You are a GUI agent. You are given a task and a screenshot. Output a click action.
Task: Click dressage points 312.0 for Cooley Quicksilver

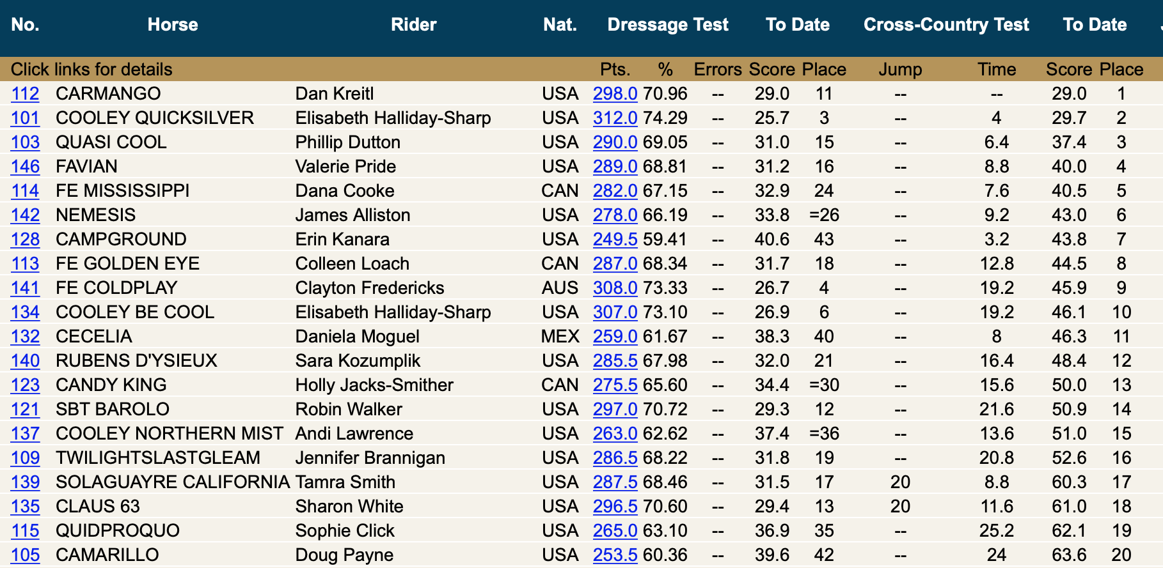point(615,118)
